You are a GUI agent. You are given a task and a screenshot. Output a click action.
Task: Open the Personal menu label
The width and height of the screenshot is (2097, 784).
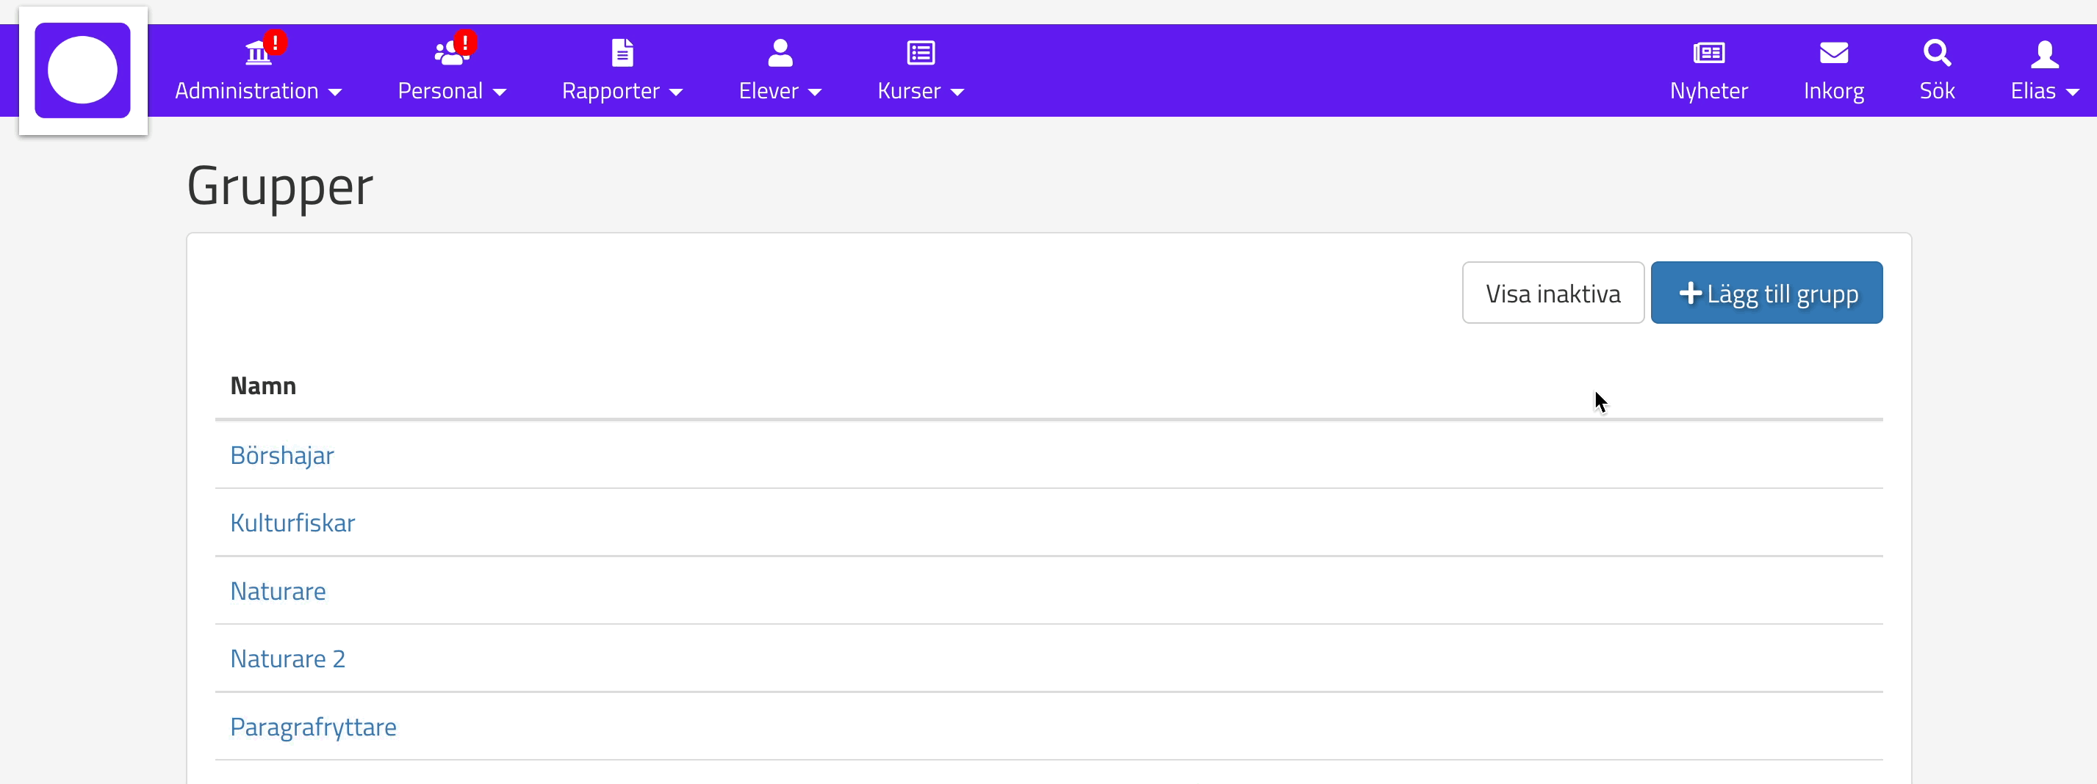coord(439,91)
